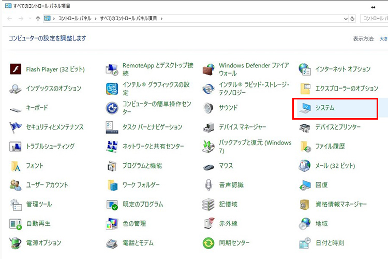
Task: Click the システム link text
Action: click(x=325, y=108)
